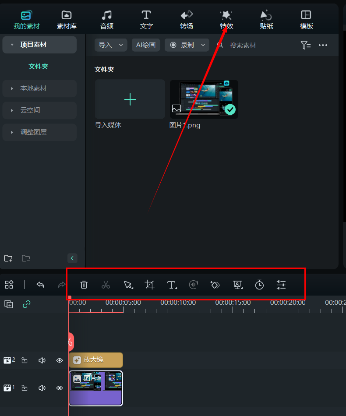Click the delete folder icon
The image size is (346, 416).
[x=26, y=258]
